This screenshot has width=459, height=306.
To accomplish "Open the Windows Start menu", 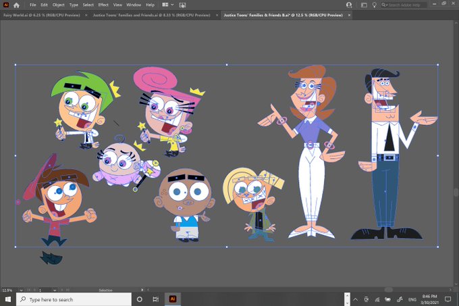I will tap(8, 299).
